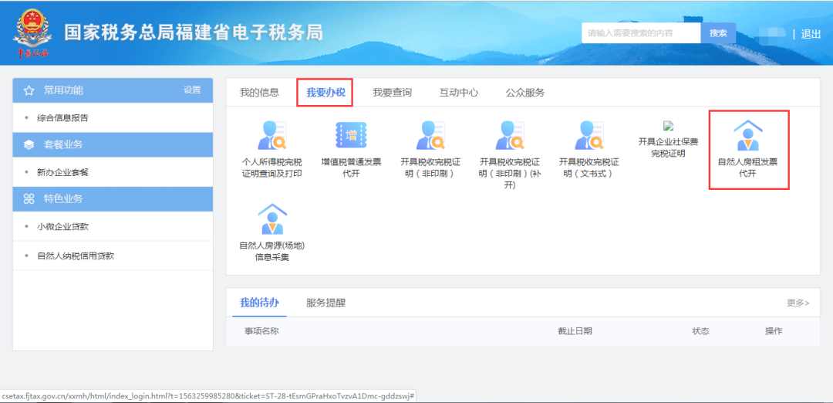Screen dimensions: 833x403
Task: Click 截止日期 column header
Action: click(x=575, y=331)
